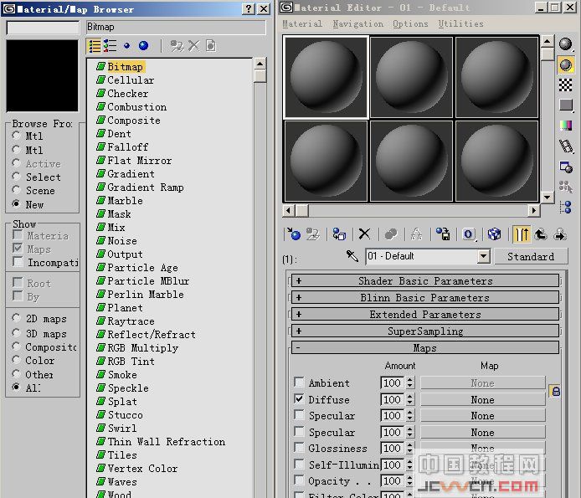This screenshot has height=498, width=581.
Task: Click Clear Material Library icon in the browser
Action: click(211, 46)
